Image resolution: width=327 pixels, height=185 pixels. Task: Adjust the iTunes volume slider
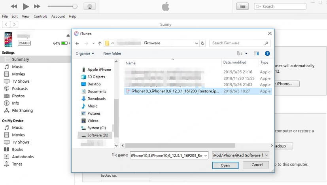pos(74,6)
